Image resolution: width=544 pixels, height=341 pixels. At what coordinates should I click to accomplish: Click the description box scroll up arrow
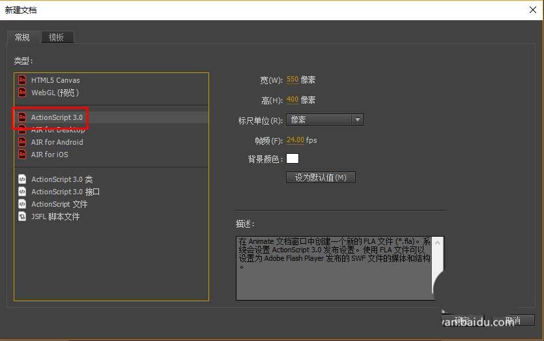point(437,243)
